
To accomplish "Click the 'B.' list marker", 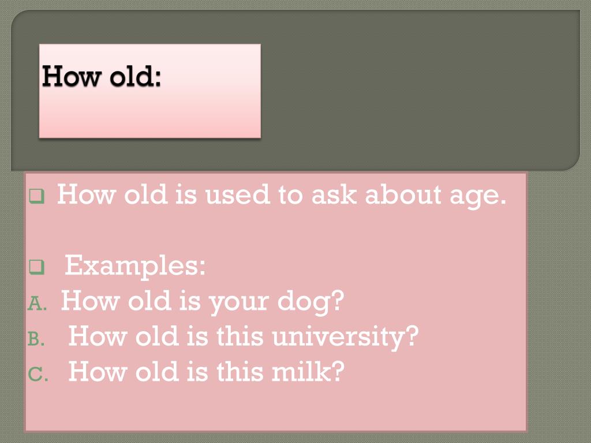I will tap(36, 338).
